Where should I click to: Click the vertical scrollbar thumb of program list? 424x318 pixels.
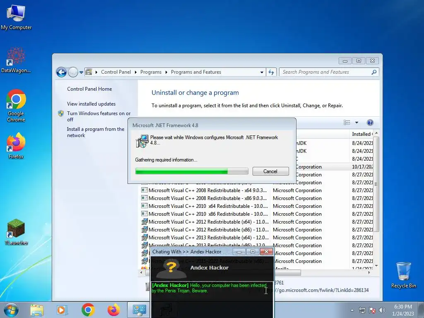click(376, 184)
